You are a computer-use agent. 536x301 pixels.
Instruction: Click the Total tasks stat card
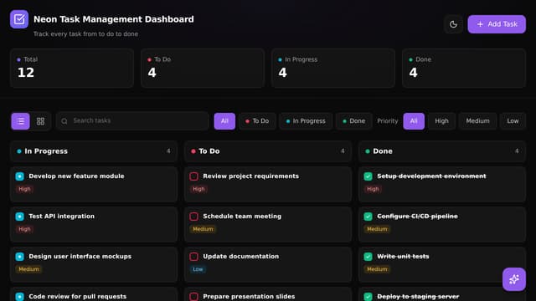tap(72, 69)
